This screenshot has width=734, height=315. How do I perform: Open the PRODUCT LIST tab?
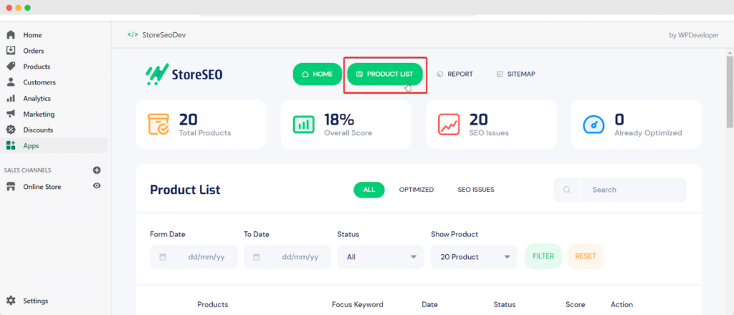[385, 74]
